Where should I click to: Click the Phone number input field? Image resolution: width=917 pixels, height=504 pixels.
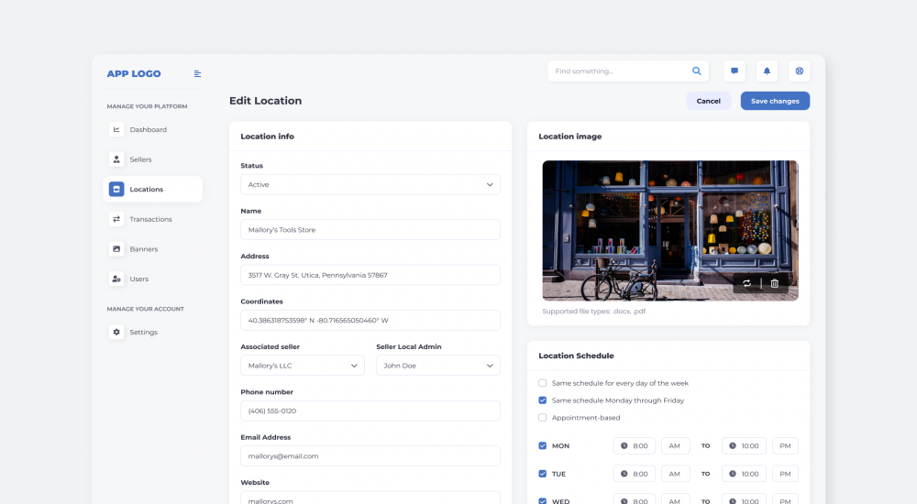click(370, 411)
